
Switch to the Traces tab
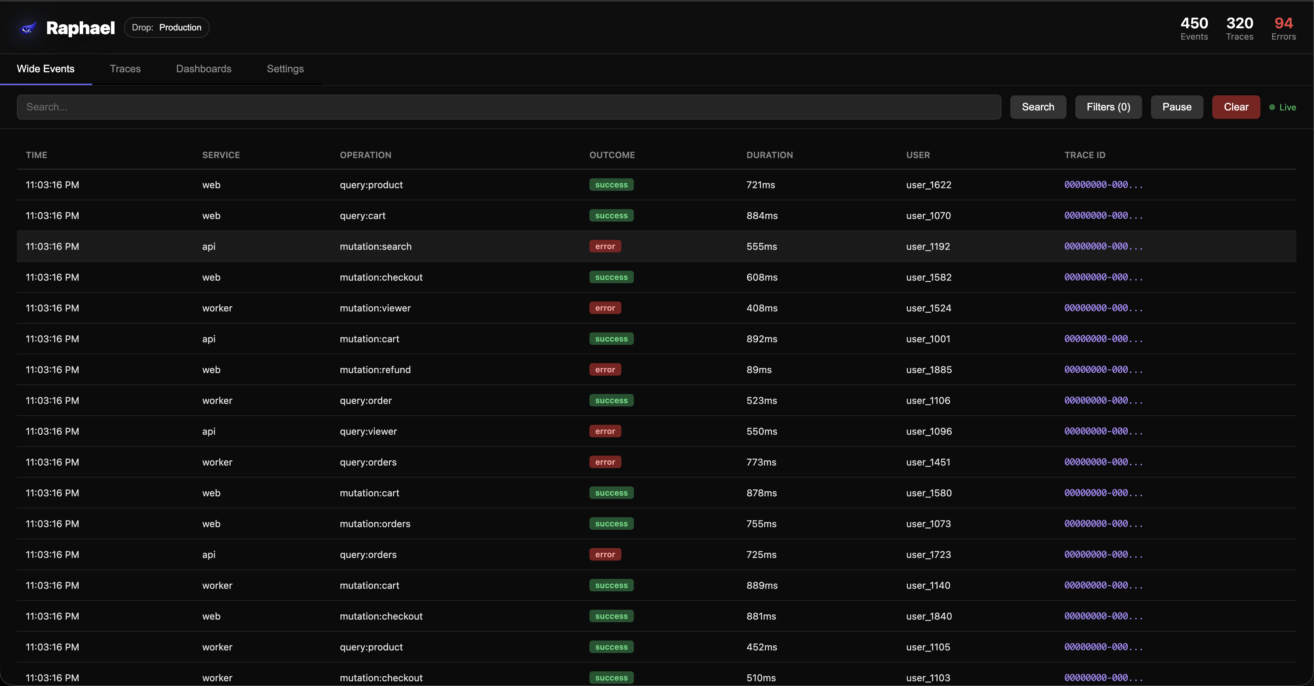point(125,69)
